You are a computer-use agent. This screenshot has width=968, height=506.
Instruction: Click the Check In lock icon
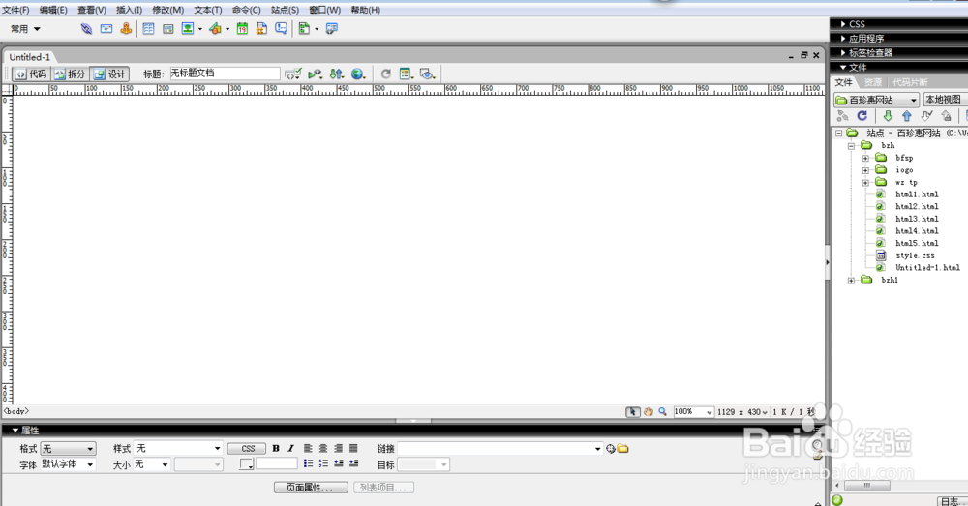[946, 116]
